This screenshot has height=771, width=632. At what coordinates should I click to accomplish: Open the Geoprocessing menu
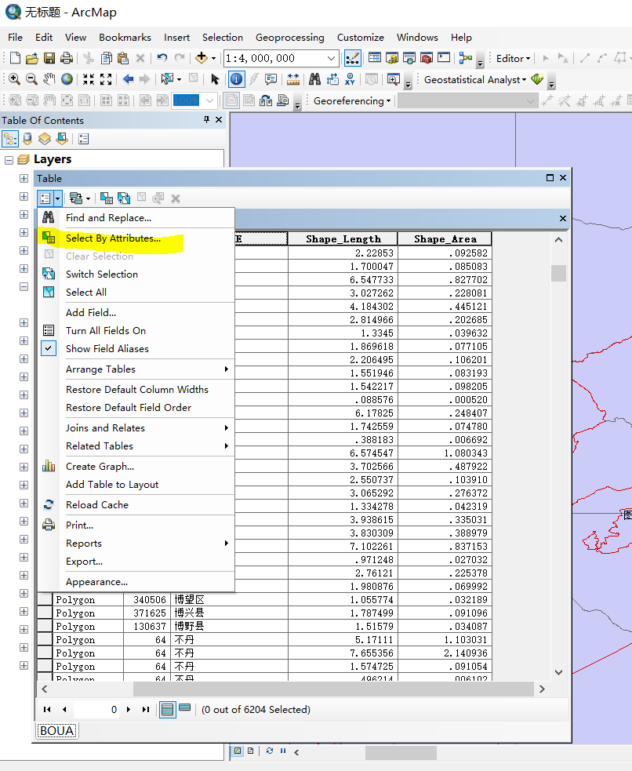289,37
